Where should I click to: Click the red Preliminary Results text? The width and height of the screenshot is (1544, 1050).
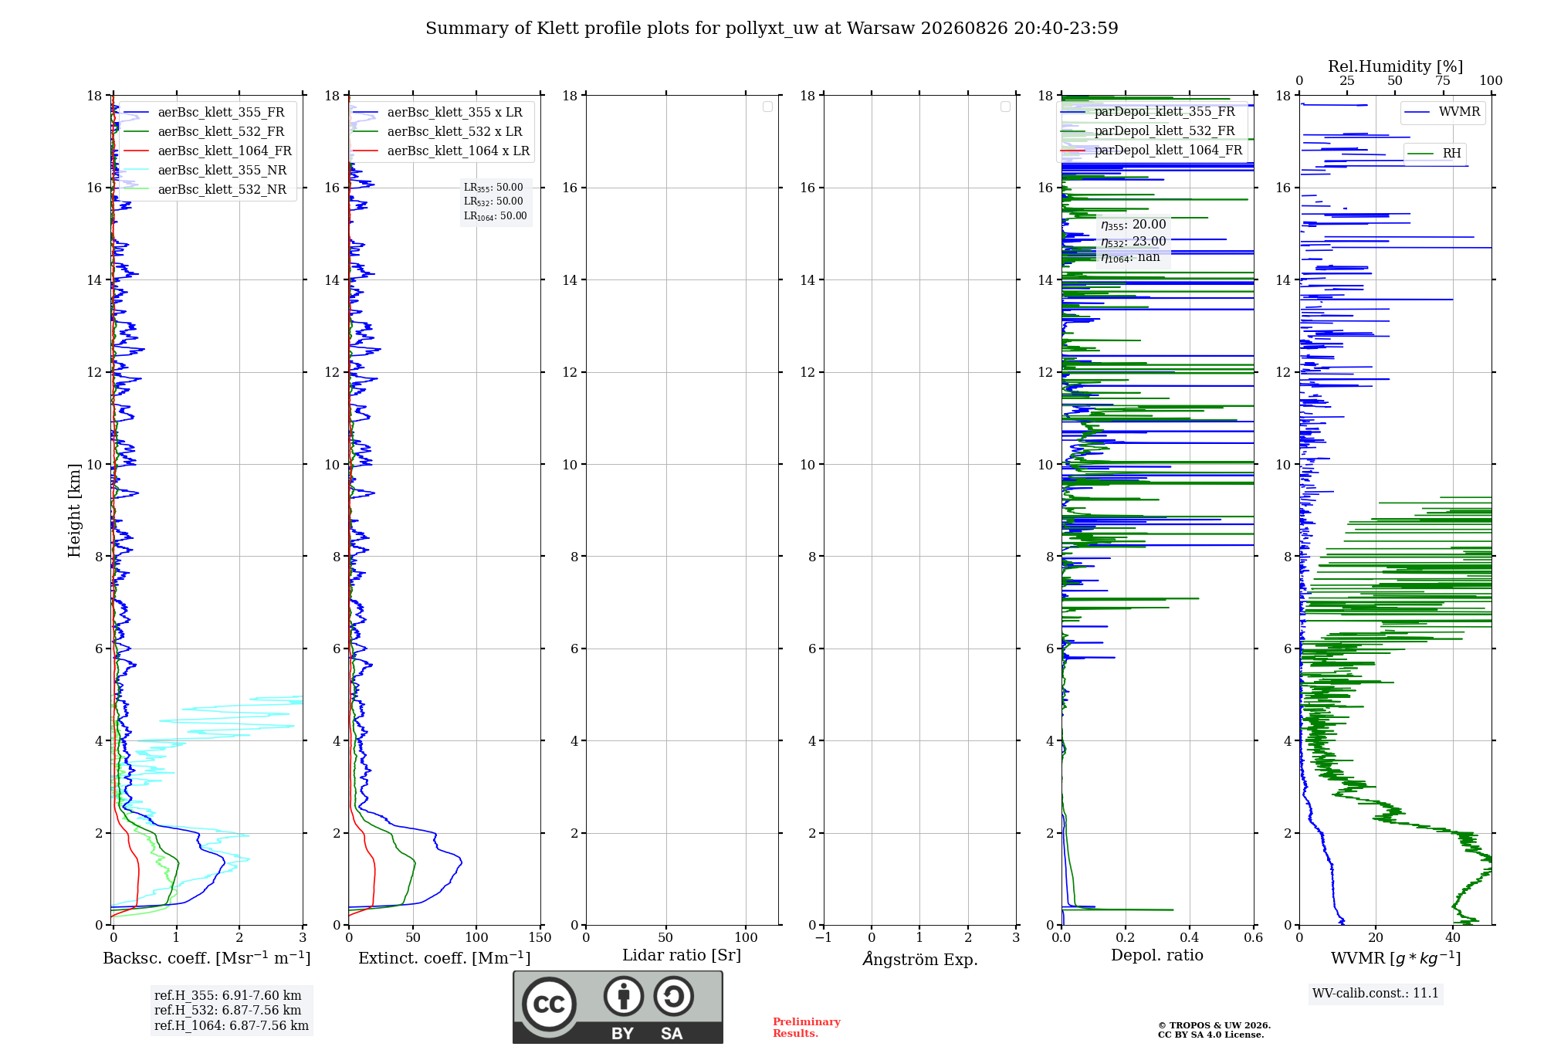pyautogui.click(x=807, y=1028)
